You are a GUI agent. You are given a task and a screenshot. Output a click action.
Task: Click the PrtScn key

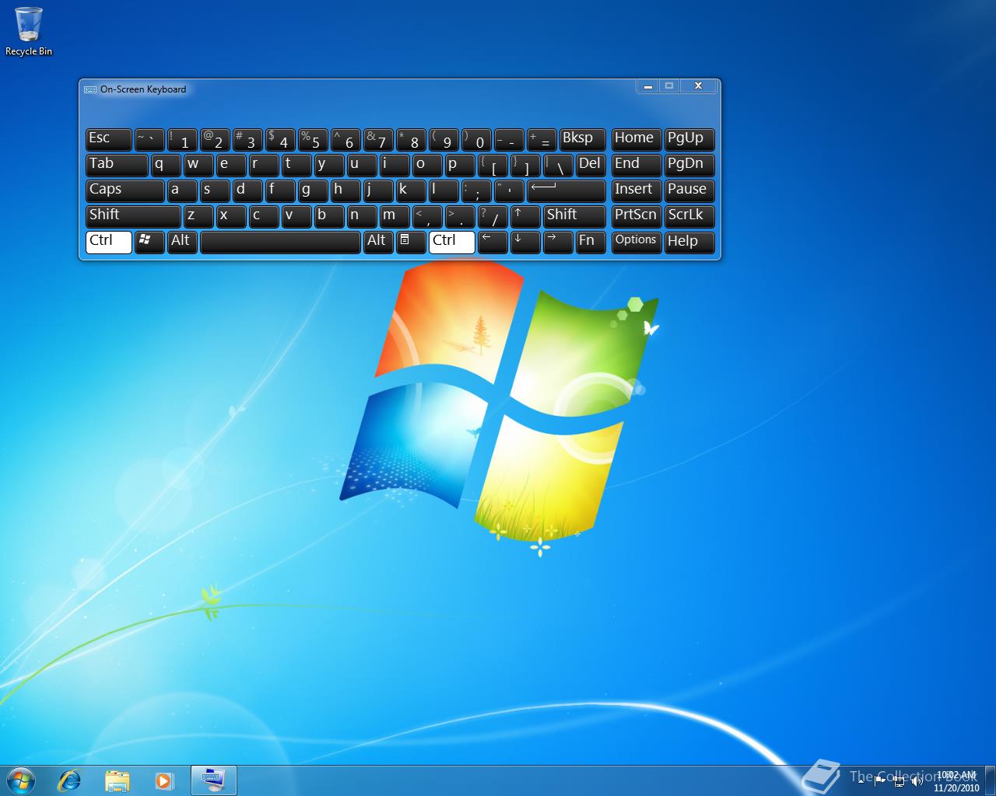[637, 216]
